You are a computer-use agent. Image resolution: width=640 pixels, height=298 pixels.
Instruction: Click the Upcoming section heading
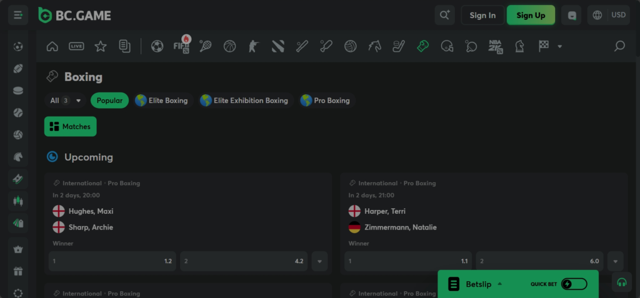[89, 157]
